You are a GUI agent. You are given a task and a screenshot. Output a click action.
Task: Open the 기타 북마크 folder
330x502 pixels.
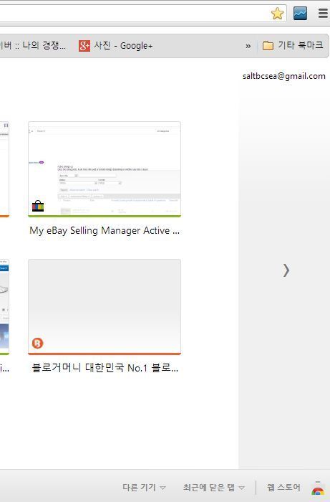pyautogui.click(x=293, y=45)
